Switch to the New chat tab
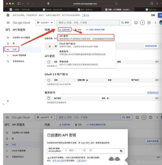 coord(151,9)
